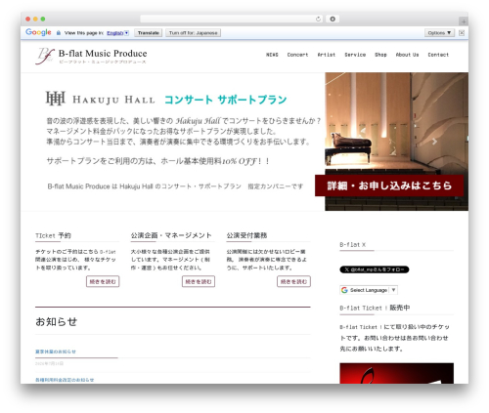
Task: Open a new tab with the plus button
Action: 464,21
